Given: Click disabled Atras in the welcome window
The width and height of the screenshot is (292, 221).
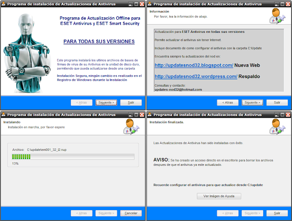Looking at the screenshot, I should pos(81,103).
